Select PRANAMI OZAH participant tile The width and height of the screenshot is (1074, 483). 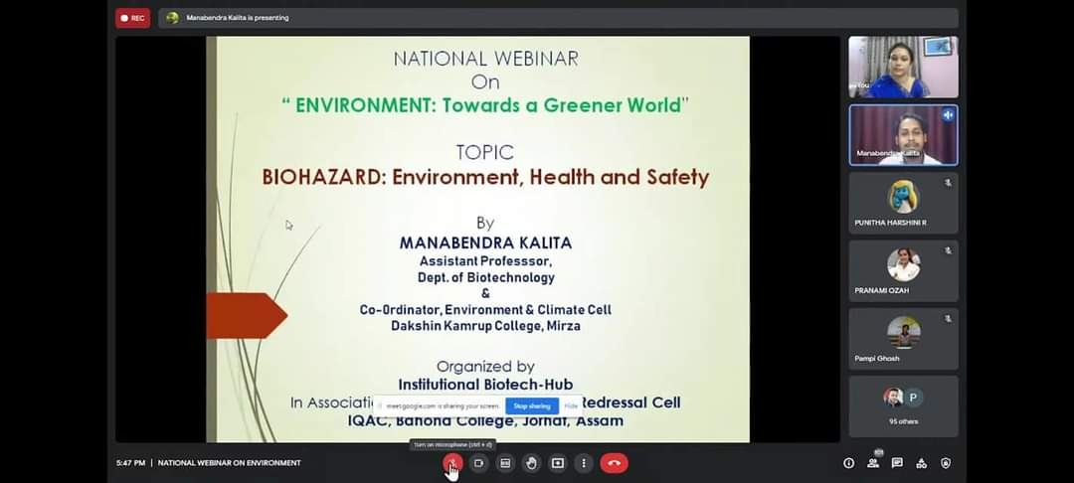tap(903, 270)
